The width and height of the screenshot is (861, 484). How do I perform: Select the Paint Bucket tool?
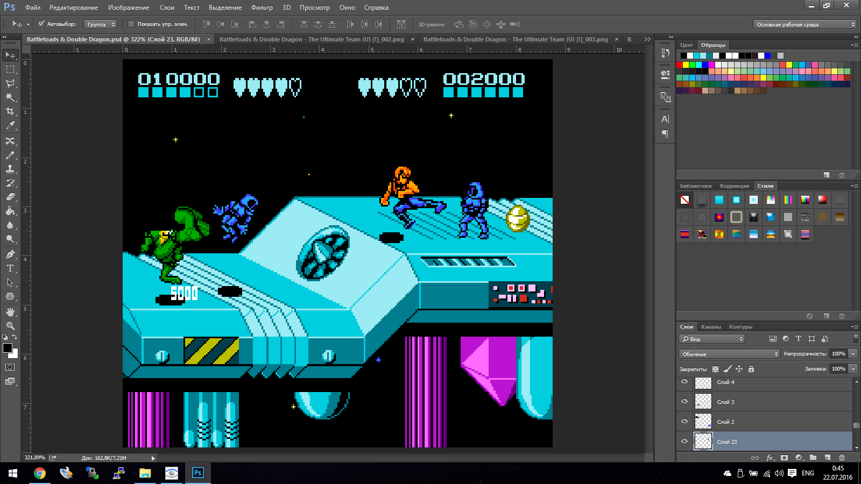(10, 211)
